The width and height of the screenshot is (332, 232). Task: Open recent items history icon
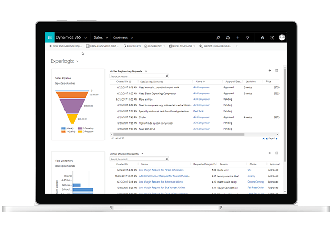click(x=228, y=38)
